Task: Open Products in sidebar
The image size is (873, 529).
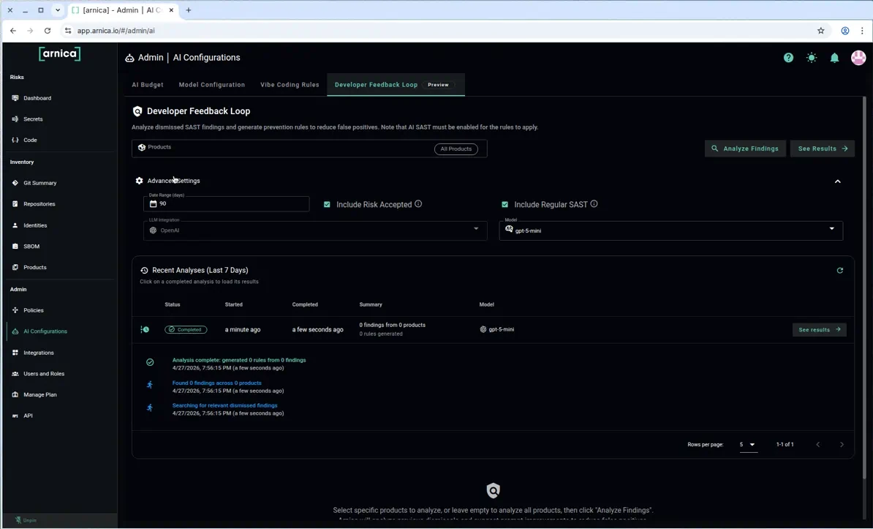Action: pos(34,268)
